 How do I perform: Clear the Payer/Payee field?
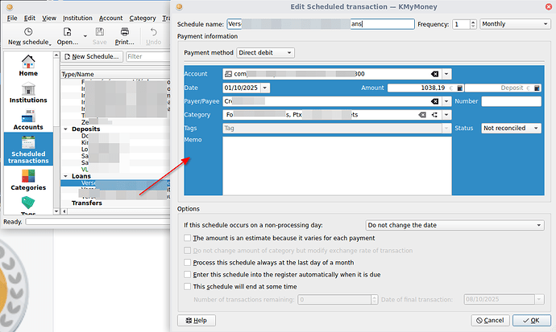tap(434, 101)
